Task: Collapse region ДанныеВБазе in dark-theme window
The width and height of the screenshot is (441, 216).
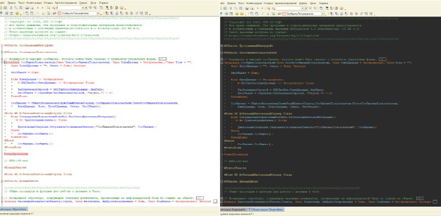Action: (x=222, y=181)
